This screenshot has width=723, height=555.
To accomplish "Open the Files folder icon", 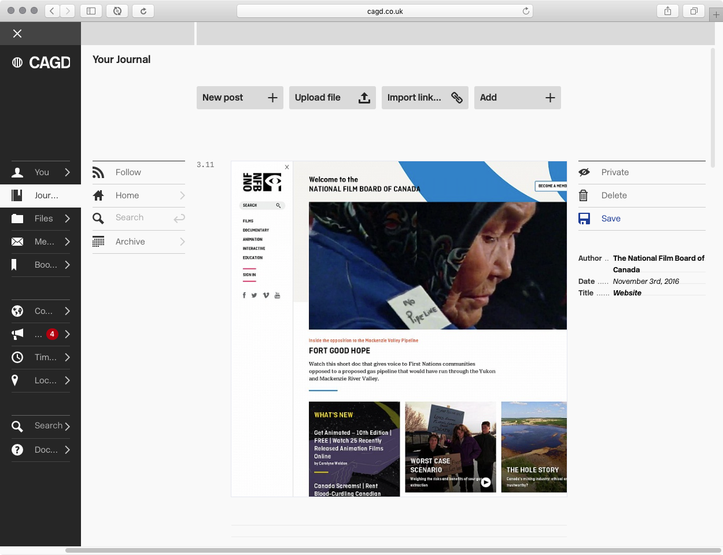I will point(17,219).
